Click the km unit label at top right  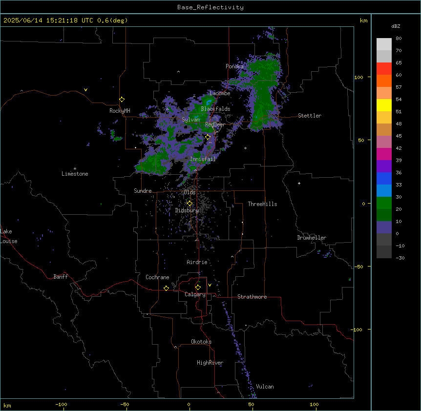pyautogui.click(x=364, y=21)
